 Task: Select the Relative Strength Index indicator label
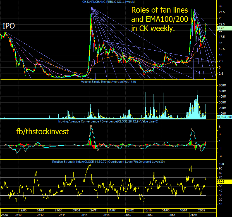click(x=108, y=162)
